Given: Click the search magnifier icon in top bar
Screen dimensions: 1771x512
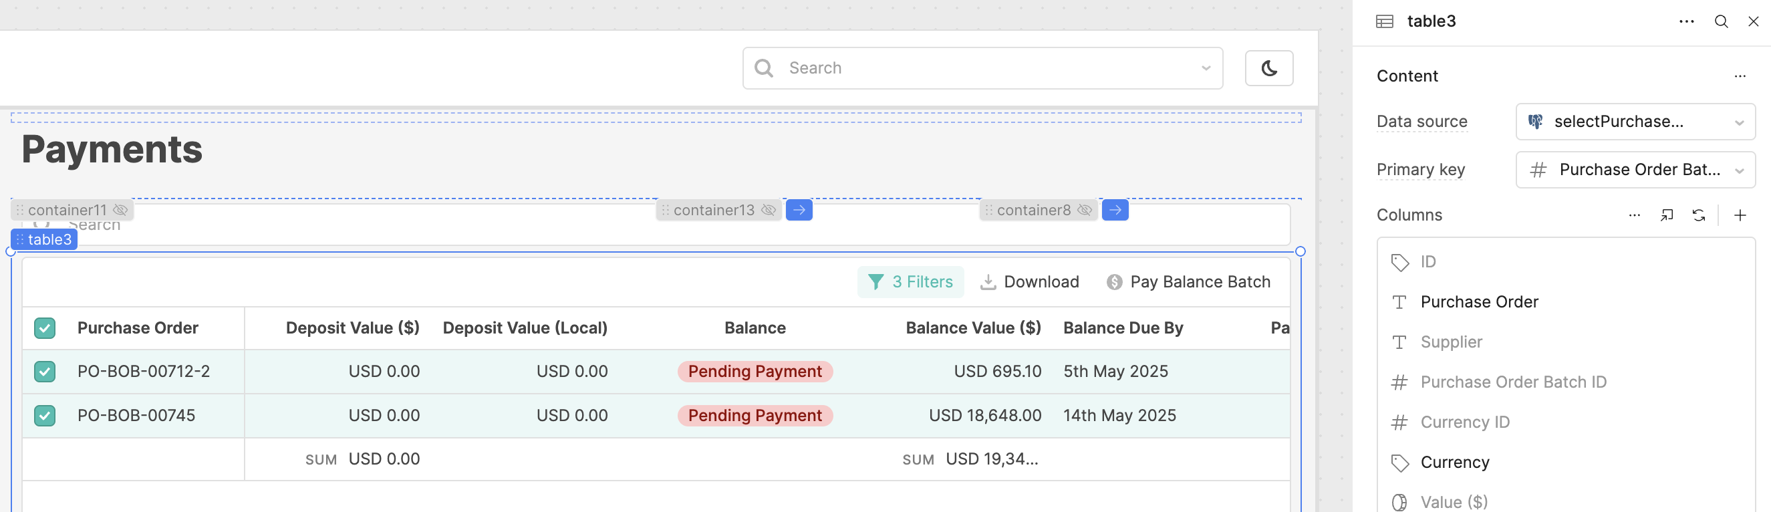Looking at the screenshot, I should 763,68.
